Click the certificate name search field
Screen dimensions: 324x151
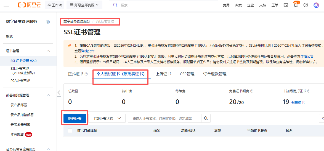coord(164,118)
